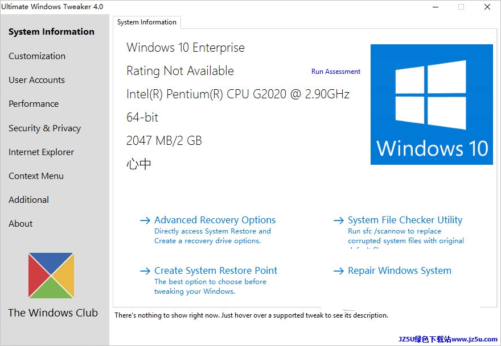Viewport: 501px width, 346px height.
Task: Click the 2047 MB/2 GB memory text
Action: tap(164, 141)
